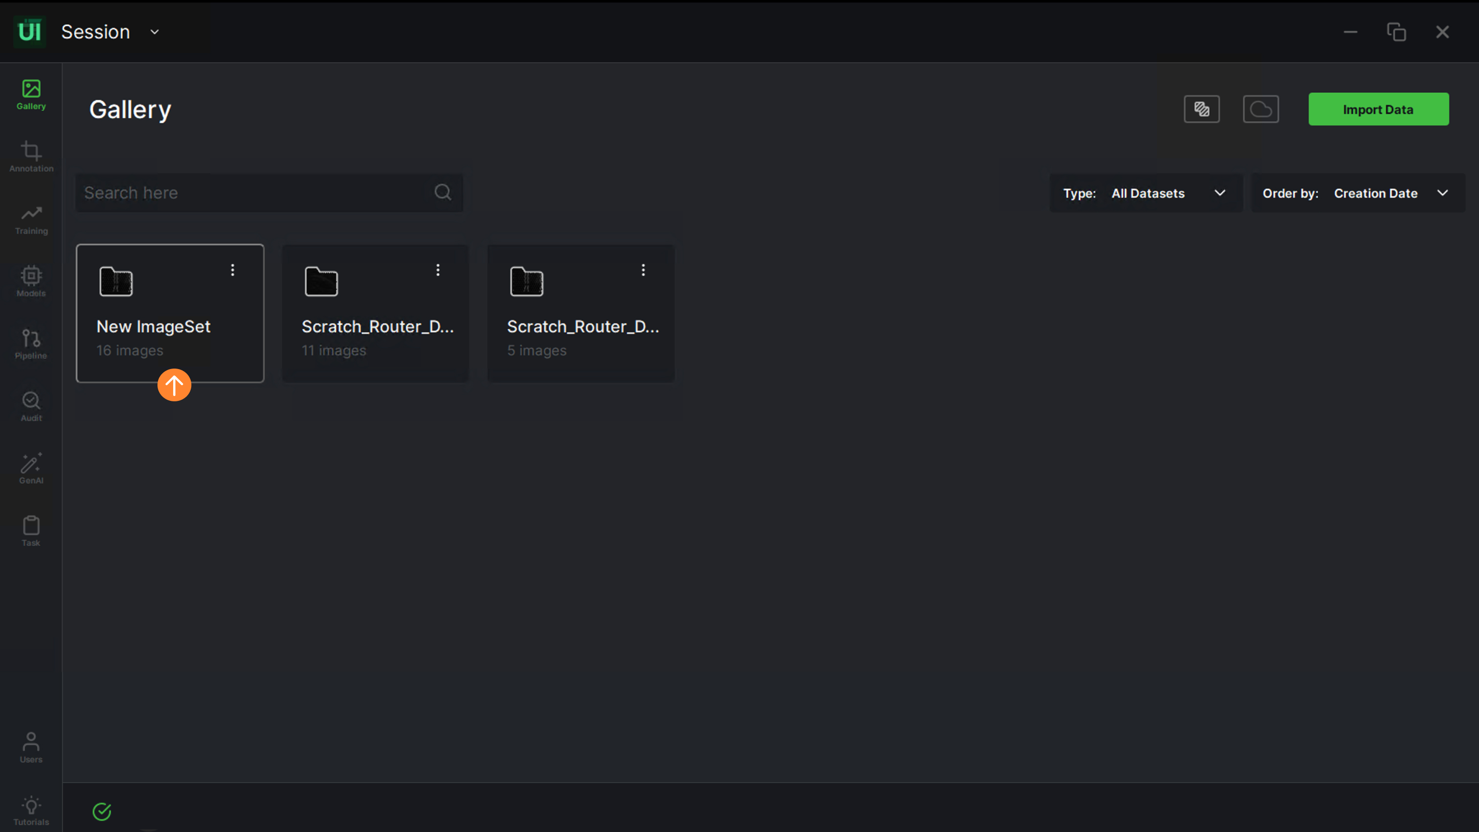Open the Task clipboard icon
Viewport: 1479px width, 832px height.
[31, 531]
